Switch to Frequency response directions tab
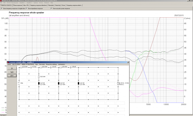This screenshot has height=116, width=193. point(38,5)
